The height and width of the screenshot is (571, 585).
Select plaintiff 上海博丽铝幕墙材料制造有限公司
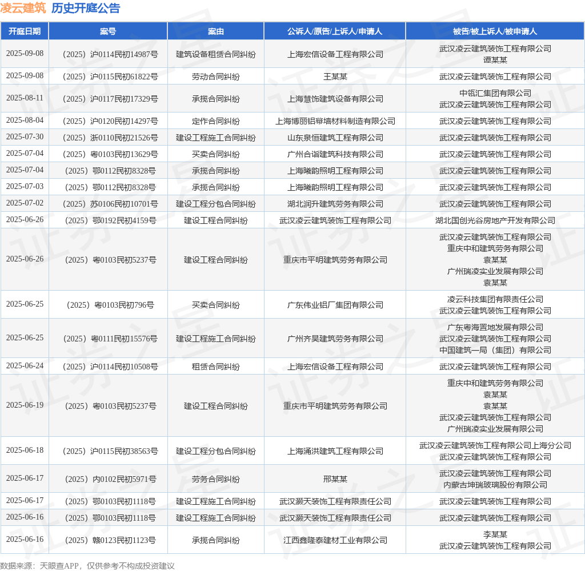coord(335,121)
